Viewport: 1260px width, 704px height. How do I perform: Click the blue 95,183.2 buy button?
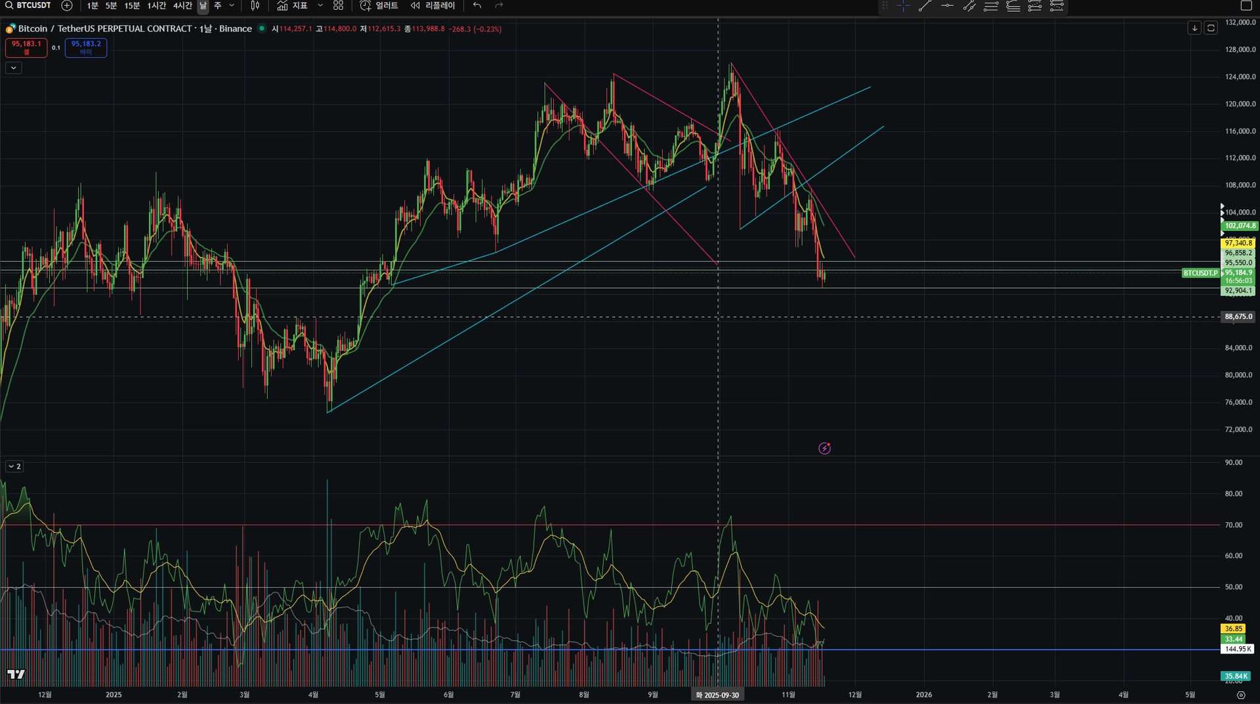pos(86,47)
